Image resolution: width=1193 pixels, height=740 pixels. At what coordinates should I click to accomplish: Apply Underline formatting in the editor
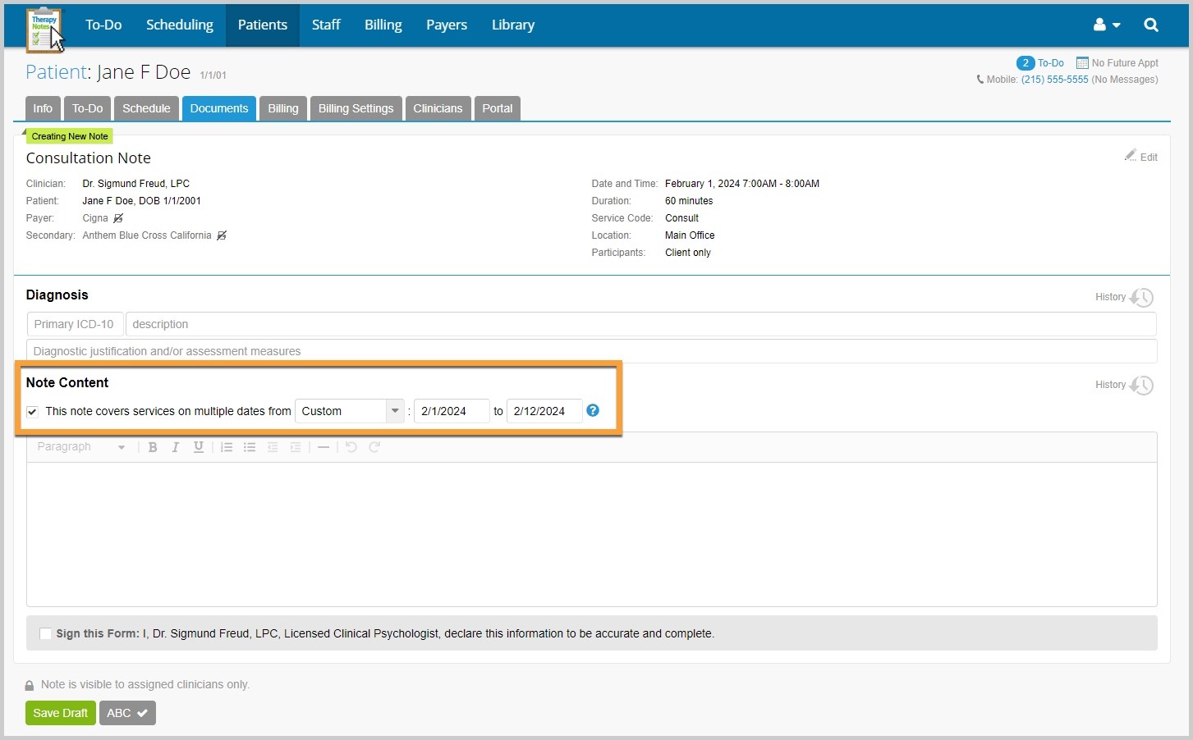click(x=198, y=447)
